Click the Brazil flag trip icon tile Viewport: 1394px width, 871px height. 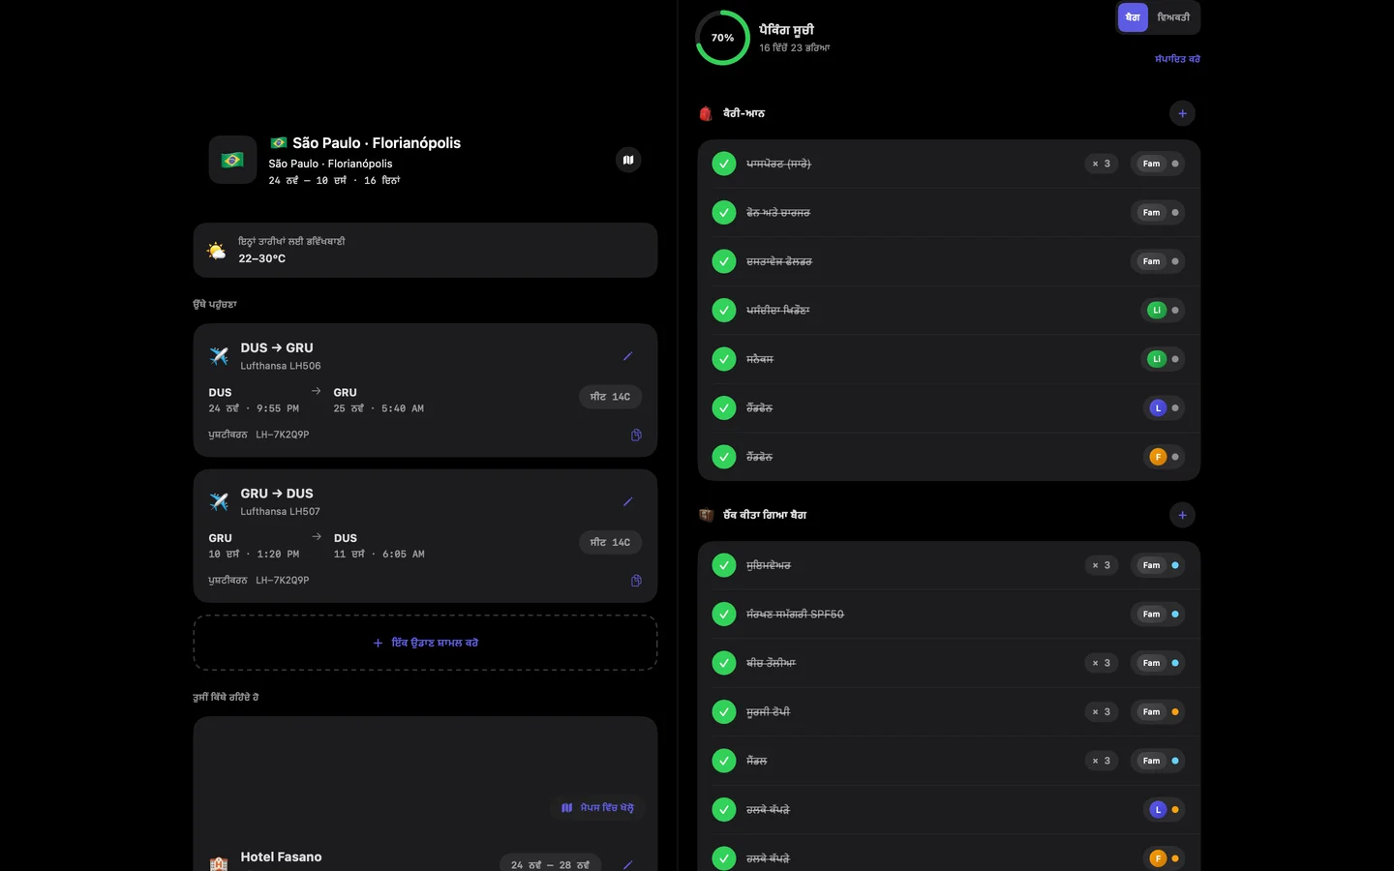[232, 160]
